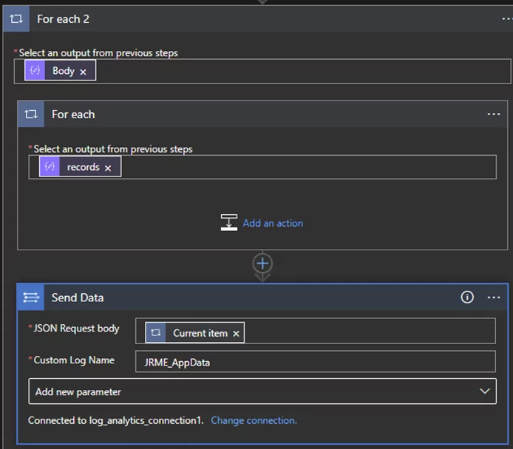Open the inner For each ellipsis menu
Screen dimensions: 513x449
pyautogui.click(x=493, y=114)
